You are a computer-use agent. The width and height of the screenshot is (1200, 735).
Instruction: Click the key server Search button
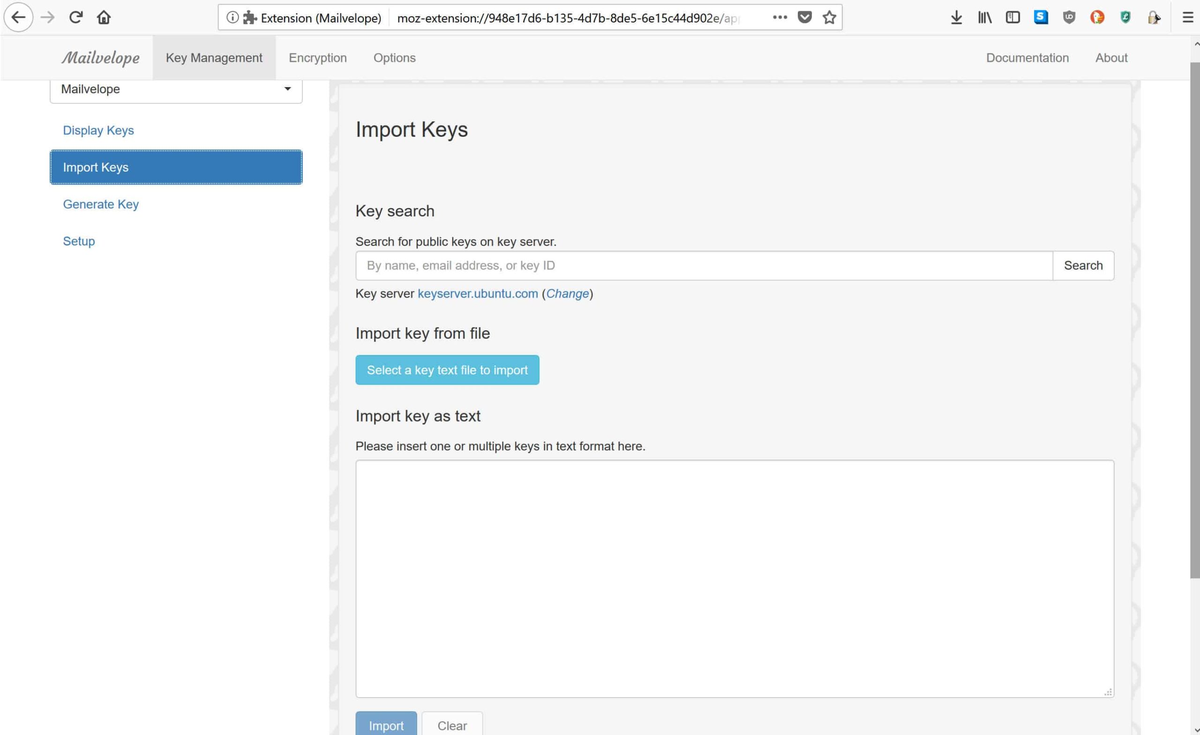point(1083,265)
